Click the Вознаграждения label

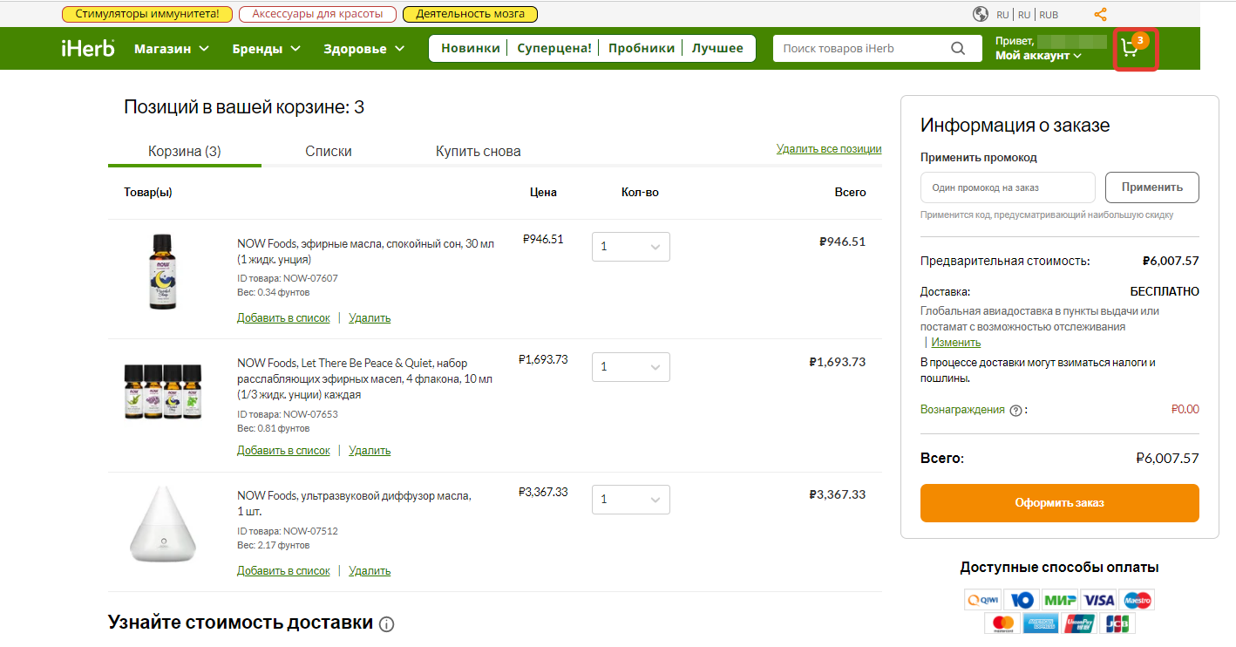point(962,410)
